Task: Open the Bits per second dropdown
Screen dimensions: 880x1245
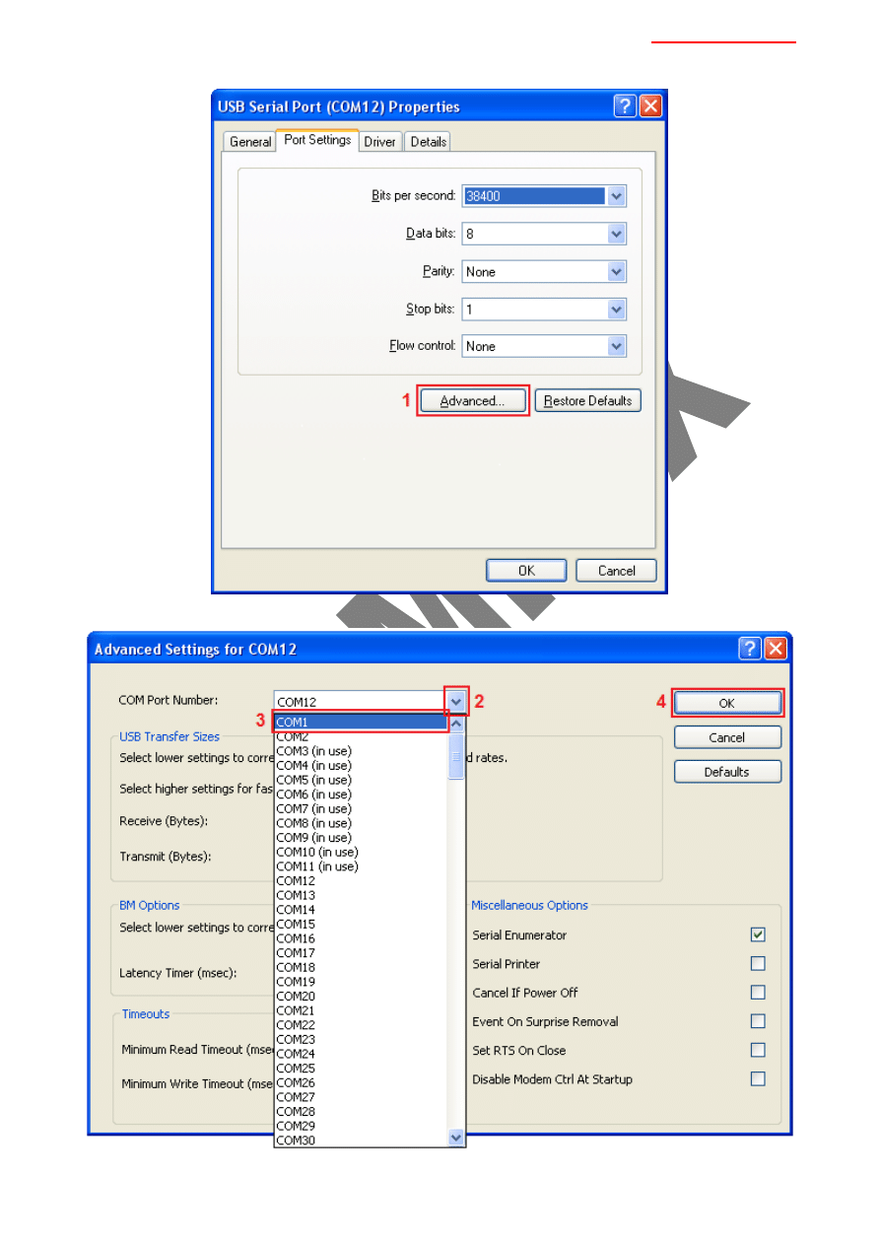Action: point(617,196)
